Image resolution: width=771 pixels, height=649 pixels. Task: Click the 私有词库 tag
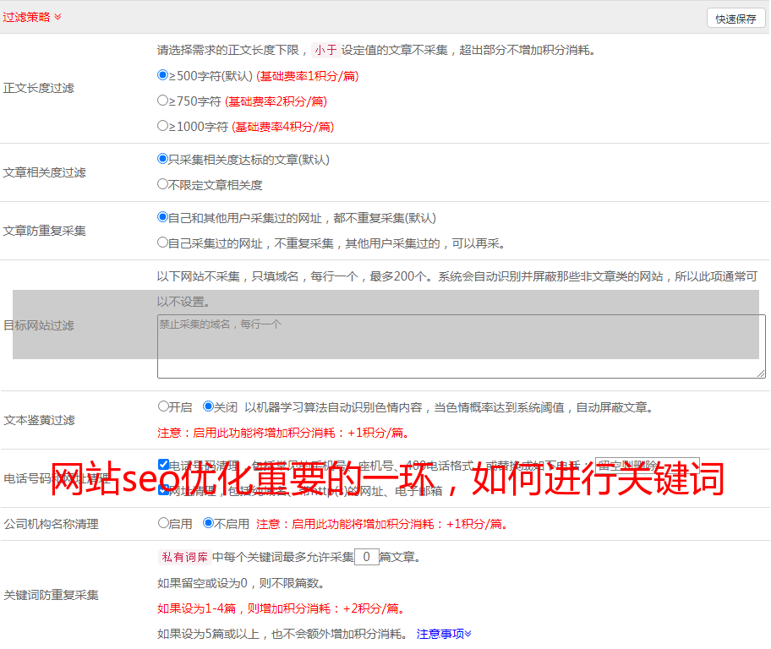click(185, 557)
